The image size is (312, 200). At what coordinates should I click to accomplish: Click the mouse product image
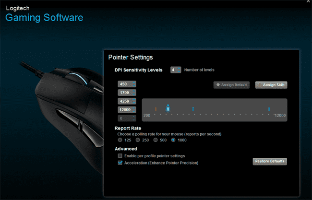62,118
